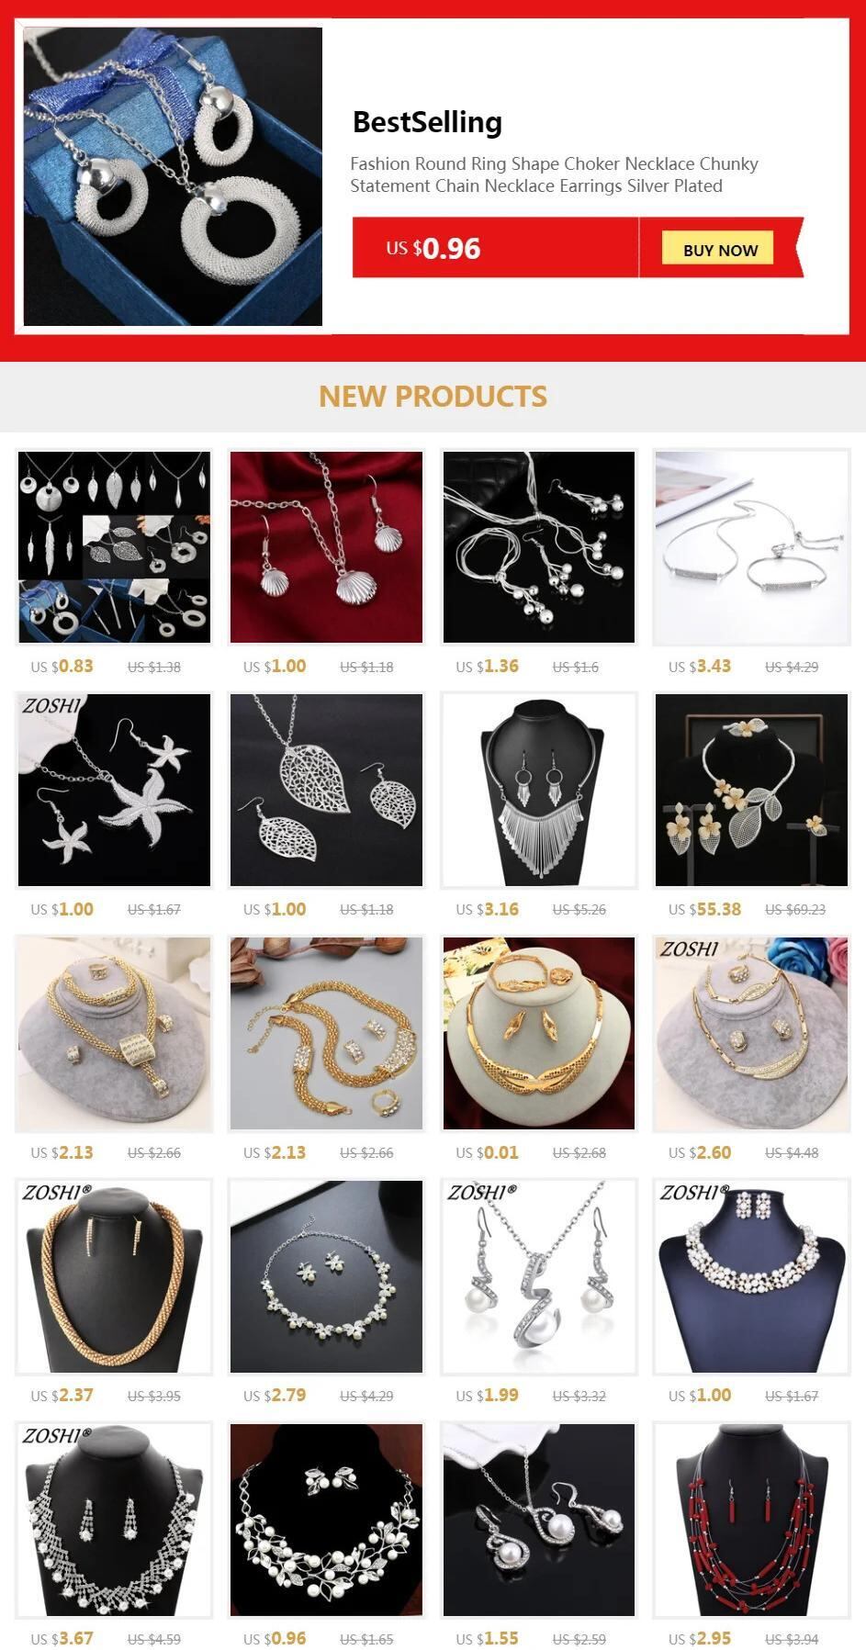Click the NEW PRODUCTS section heading
Viewport: 866px width, 1650px height.
coord(433,397)
